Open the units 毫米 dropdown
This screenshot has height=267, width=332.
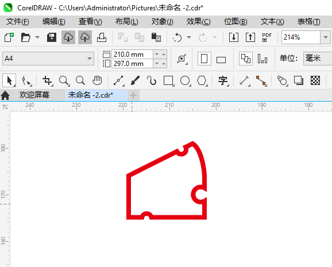click(318, 59)
